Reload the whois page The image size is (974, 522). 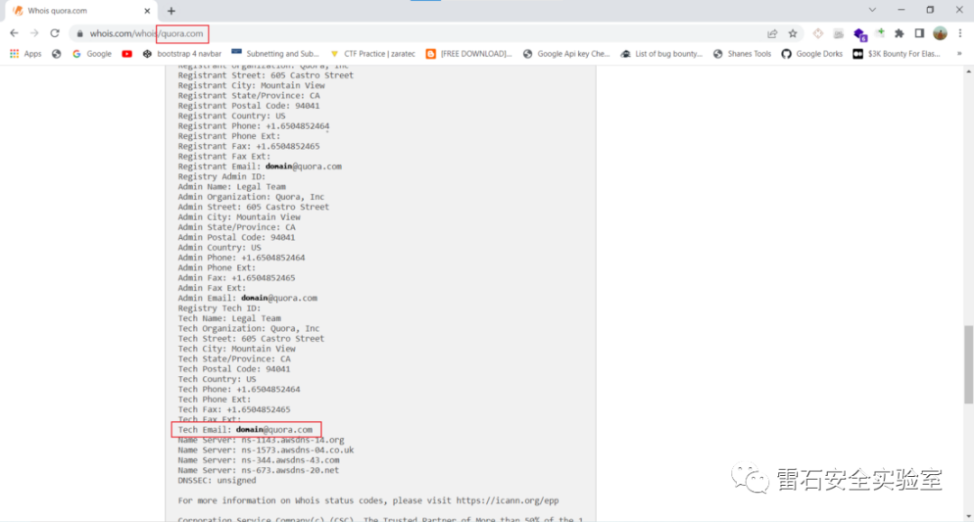[x=55, y=33]
